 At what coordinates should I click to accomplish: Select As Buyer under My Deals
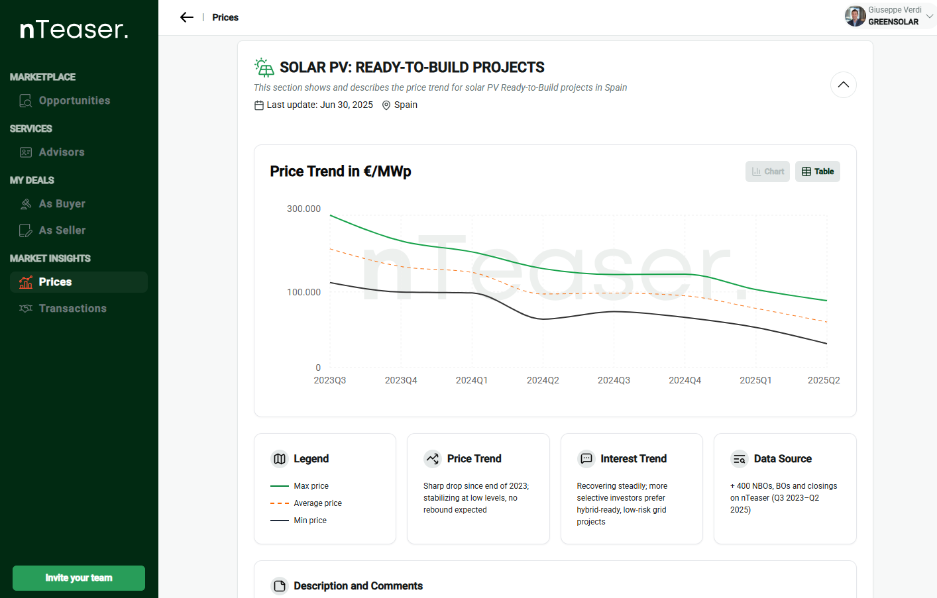(62, 204)
